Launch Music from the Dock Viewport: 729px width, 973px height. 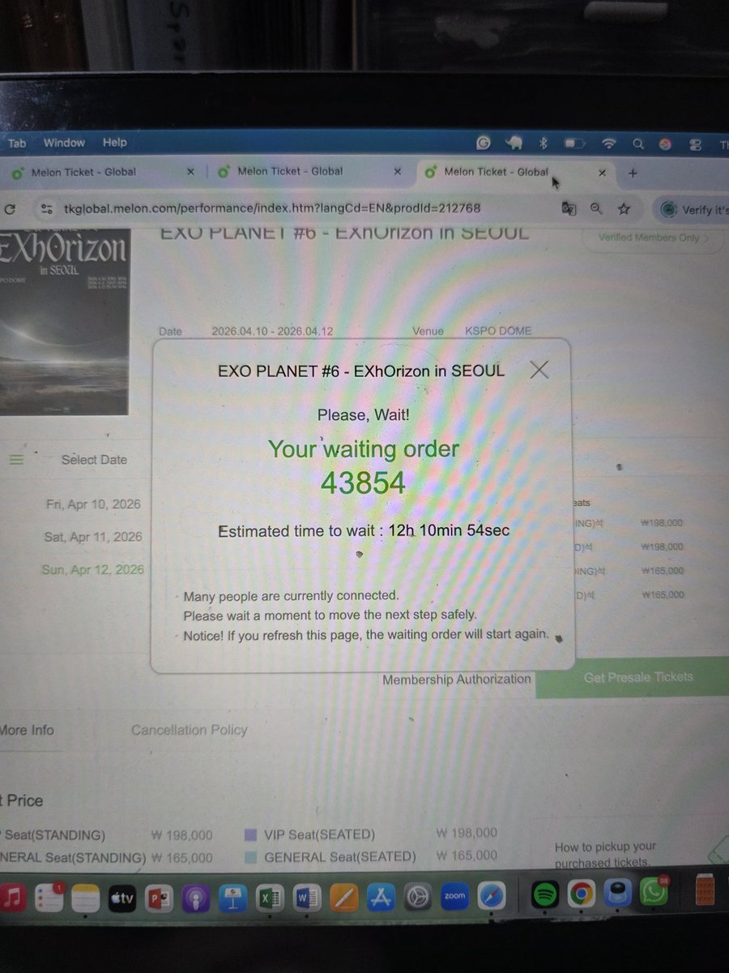click(x=13, y=897)
